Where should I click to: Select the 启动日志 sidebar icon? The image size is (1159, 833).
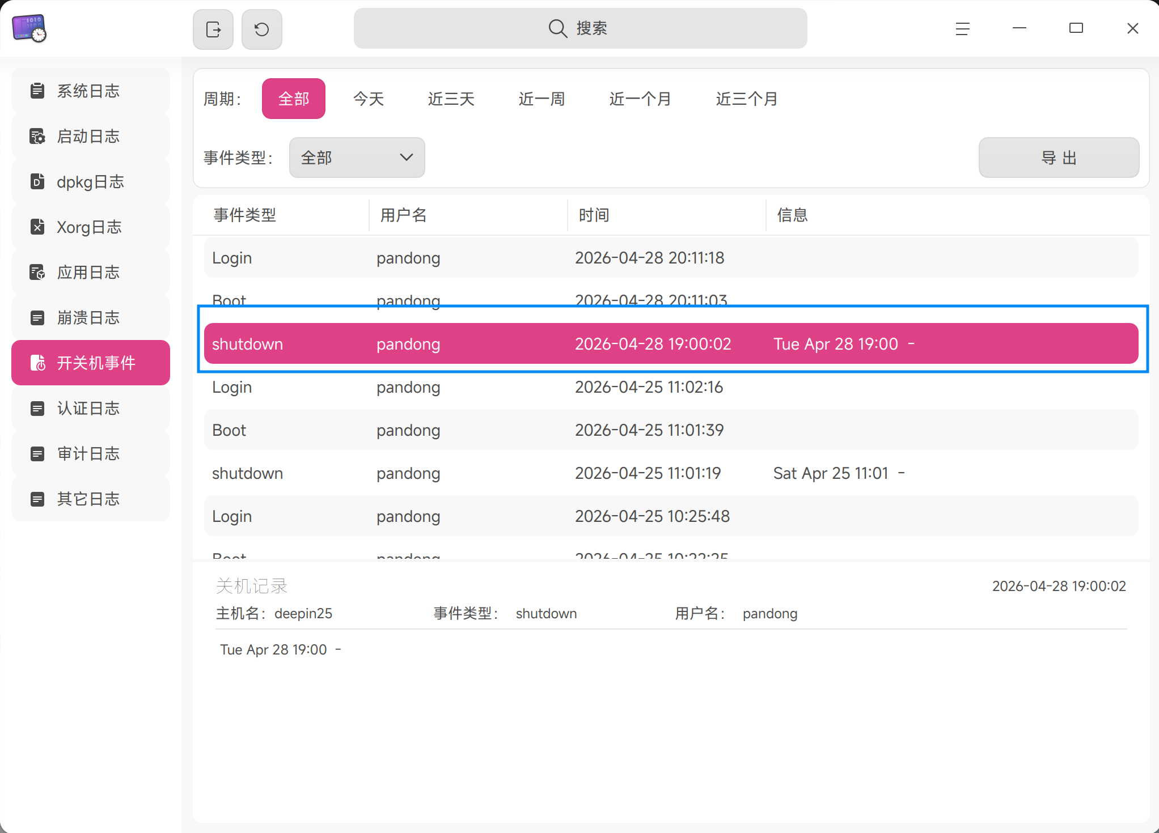[x=37, y=136]
